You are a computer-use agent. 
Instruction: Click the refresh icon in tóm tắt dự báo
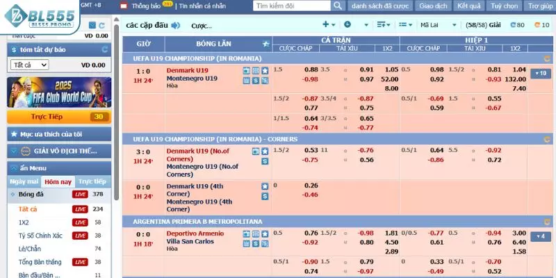coord(104,50)
